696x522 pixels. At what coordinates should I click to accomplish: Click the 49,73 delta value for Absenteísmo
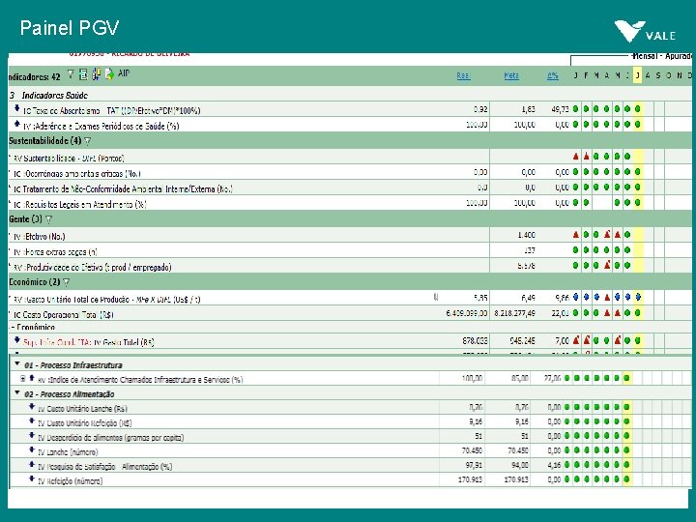[560, 109]
